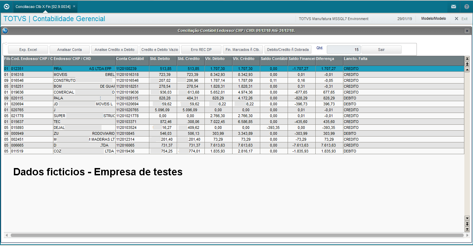The width and height of the screenshot is (473, 246).
Task: Close the Conciliacao Ctb X Fin tab
Action: pos(74,6)
